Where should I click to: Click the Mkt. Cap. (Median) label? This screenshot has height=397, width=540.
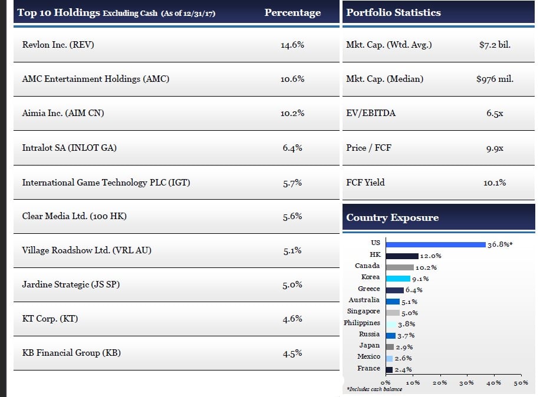[x=384, y=79]
